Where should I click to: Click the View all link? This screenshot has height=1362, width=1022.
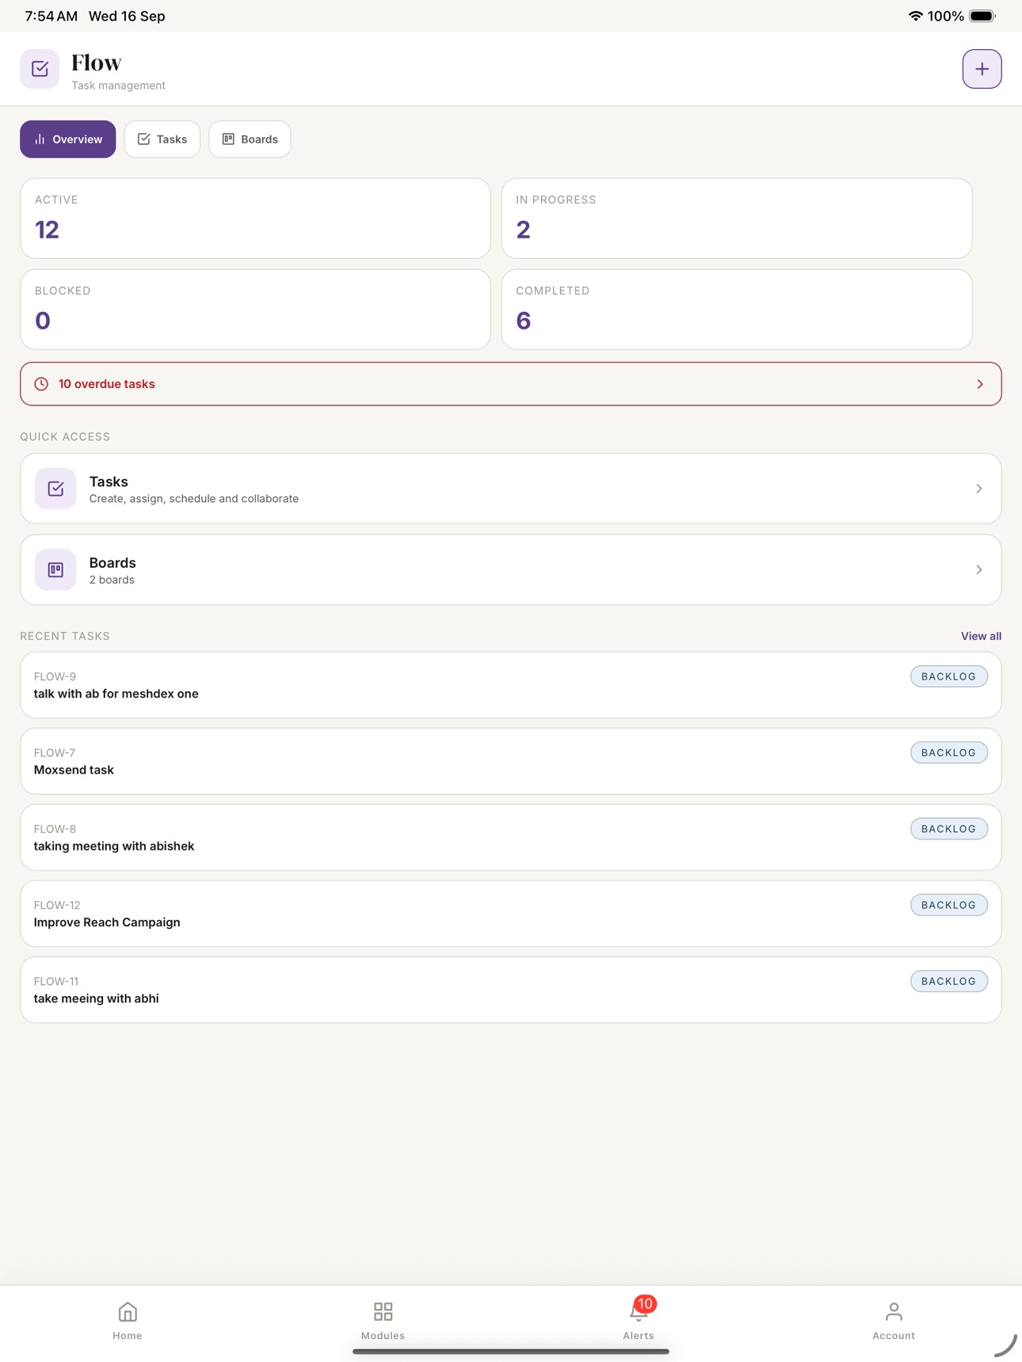coord(981,636)
